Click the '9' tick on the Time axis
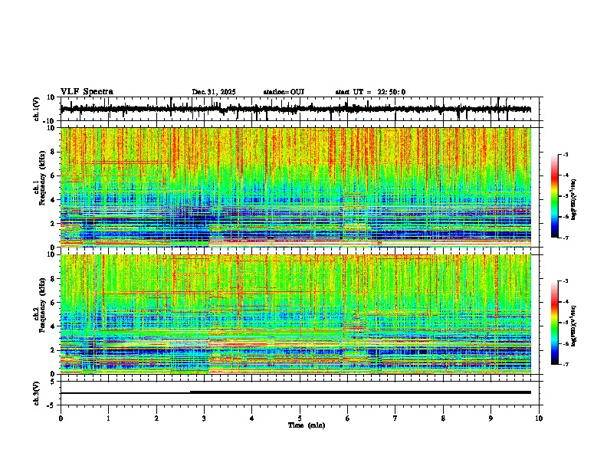607x469 pixels. coord(491,418)
